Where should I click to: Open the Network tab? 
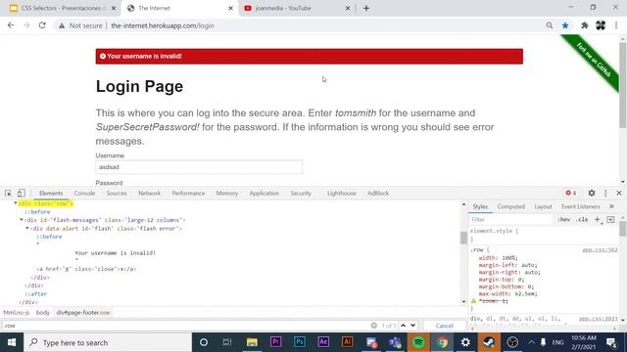click(x=149, y=194)
